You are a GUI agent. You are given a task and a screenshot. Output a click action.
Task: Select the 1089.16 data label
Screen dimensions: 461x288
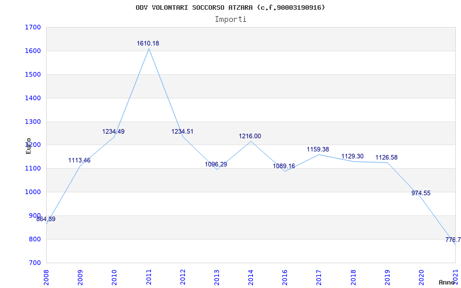tap(284, 166)
